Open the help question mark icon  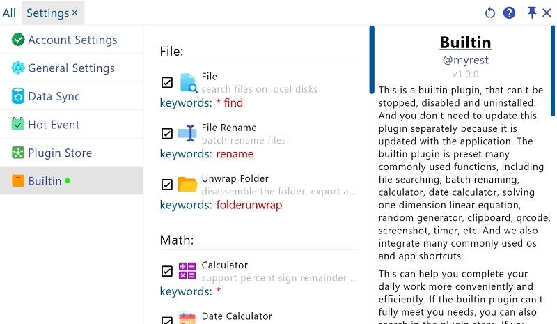[509, 13]
